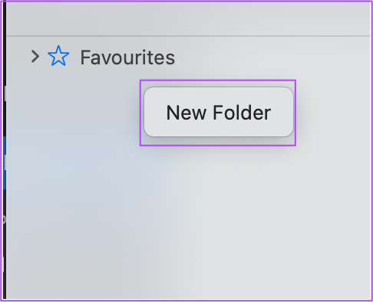This screenshot has width=373, height=302.
Task: Choose New Folder from the context menu
Action: pyautogui.click(x=219, y=112)
